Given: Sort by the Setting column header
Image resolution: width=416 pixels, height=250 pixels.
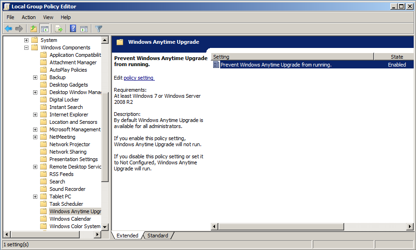Looking at the screenshot, I should [x=292, y=57].
